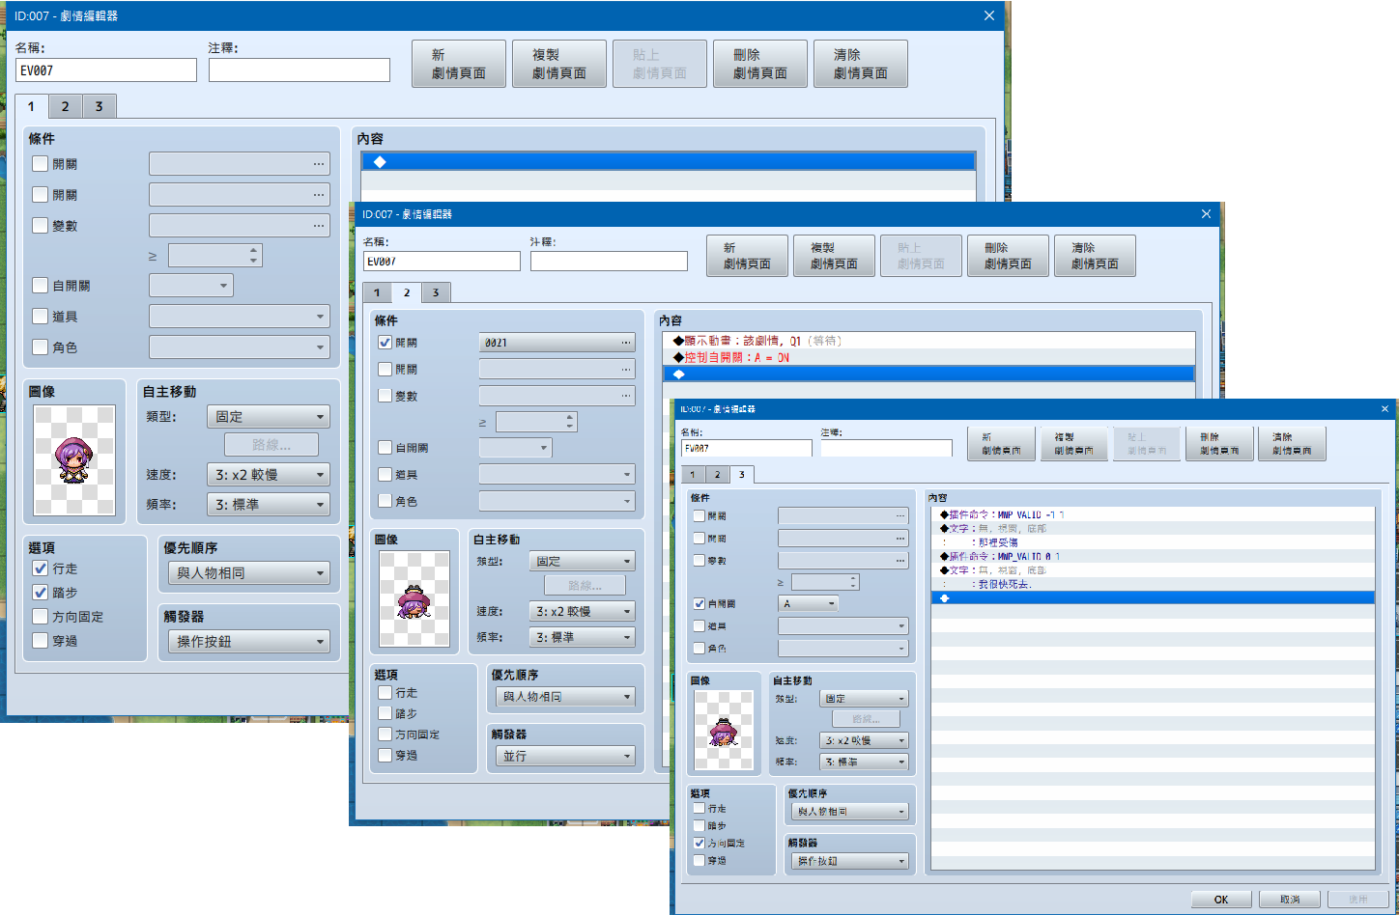Open 觸發器 操作按鈕 dropdown in back window
The height and width of the screenshot is (915, 1399).
coord(249,642)
